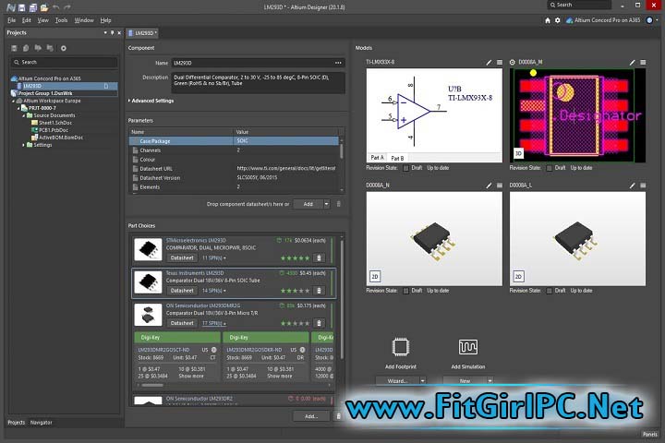
Task: Toggle Draft checkbox under TI-LMX93X-8 symbol
Action: (405, 168)
